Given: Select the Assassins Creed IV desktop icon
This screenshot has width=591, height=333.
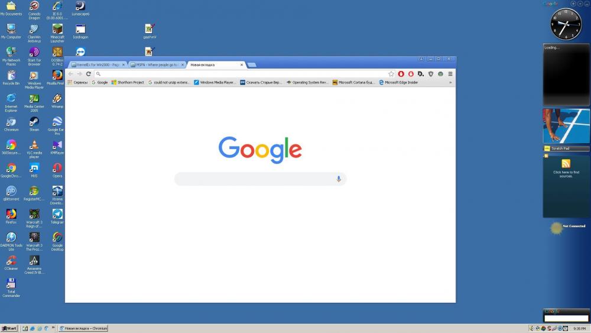Looking at the screenshot, I should [34, 264].
